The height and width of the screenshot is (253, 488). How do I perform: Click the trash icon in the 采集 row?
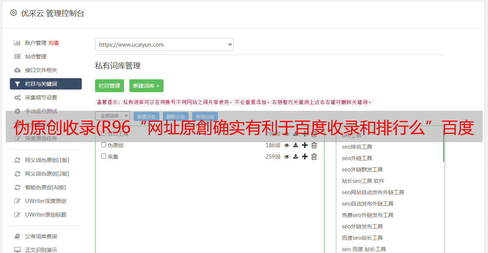pos(314,157)
